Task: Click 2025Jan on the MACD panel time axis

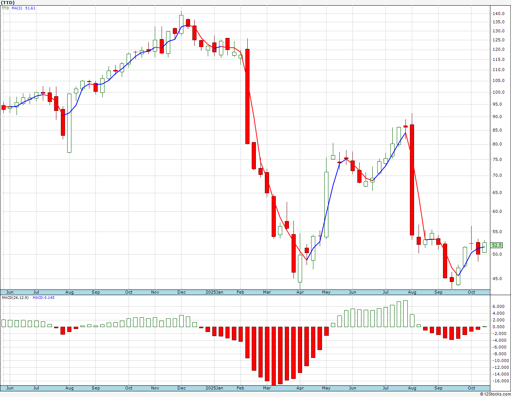Action: [x=215, y=388]
